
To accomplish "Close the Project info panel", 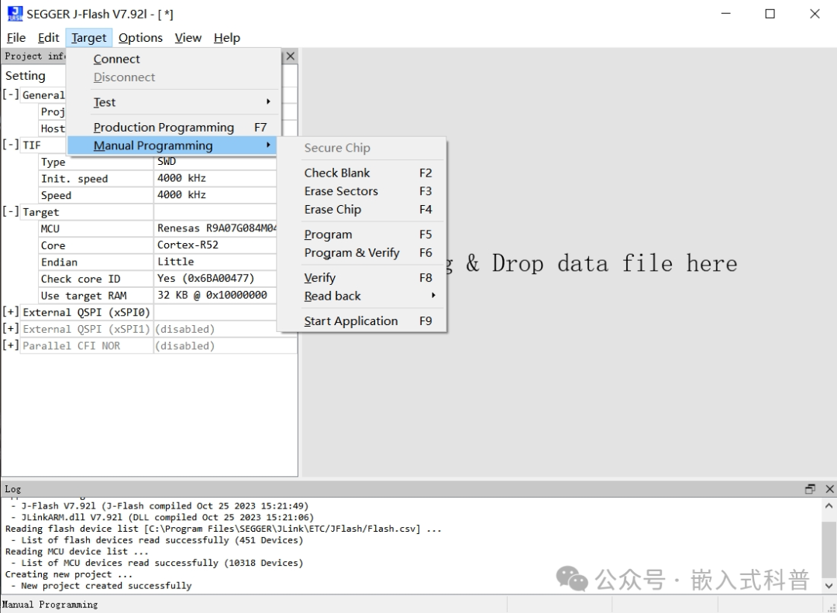I will [x=291, y=56].
